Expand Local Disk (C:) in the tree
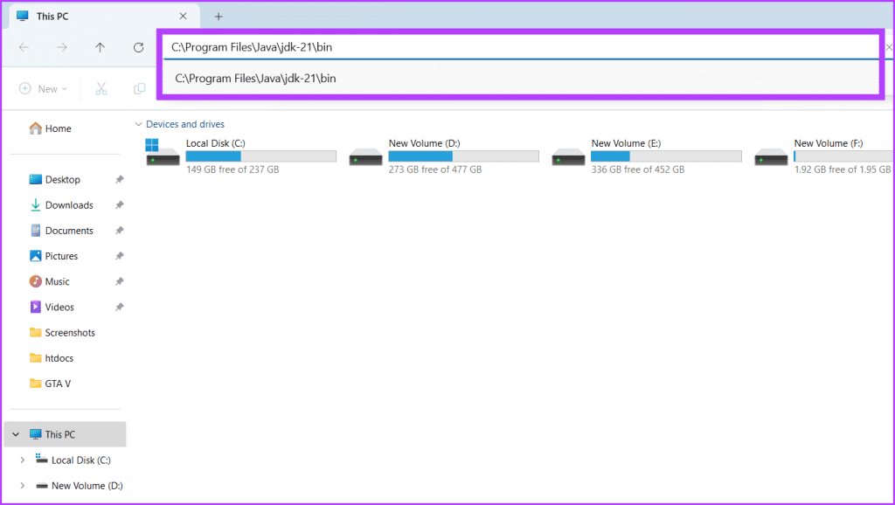The width and height of the screenshot is (895, 505). point(22,460)
